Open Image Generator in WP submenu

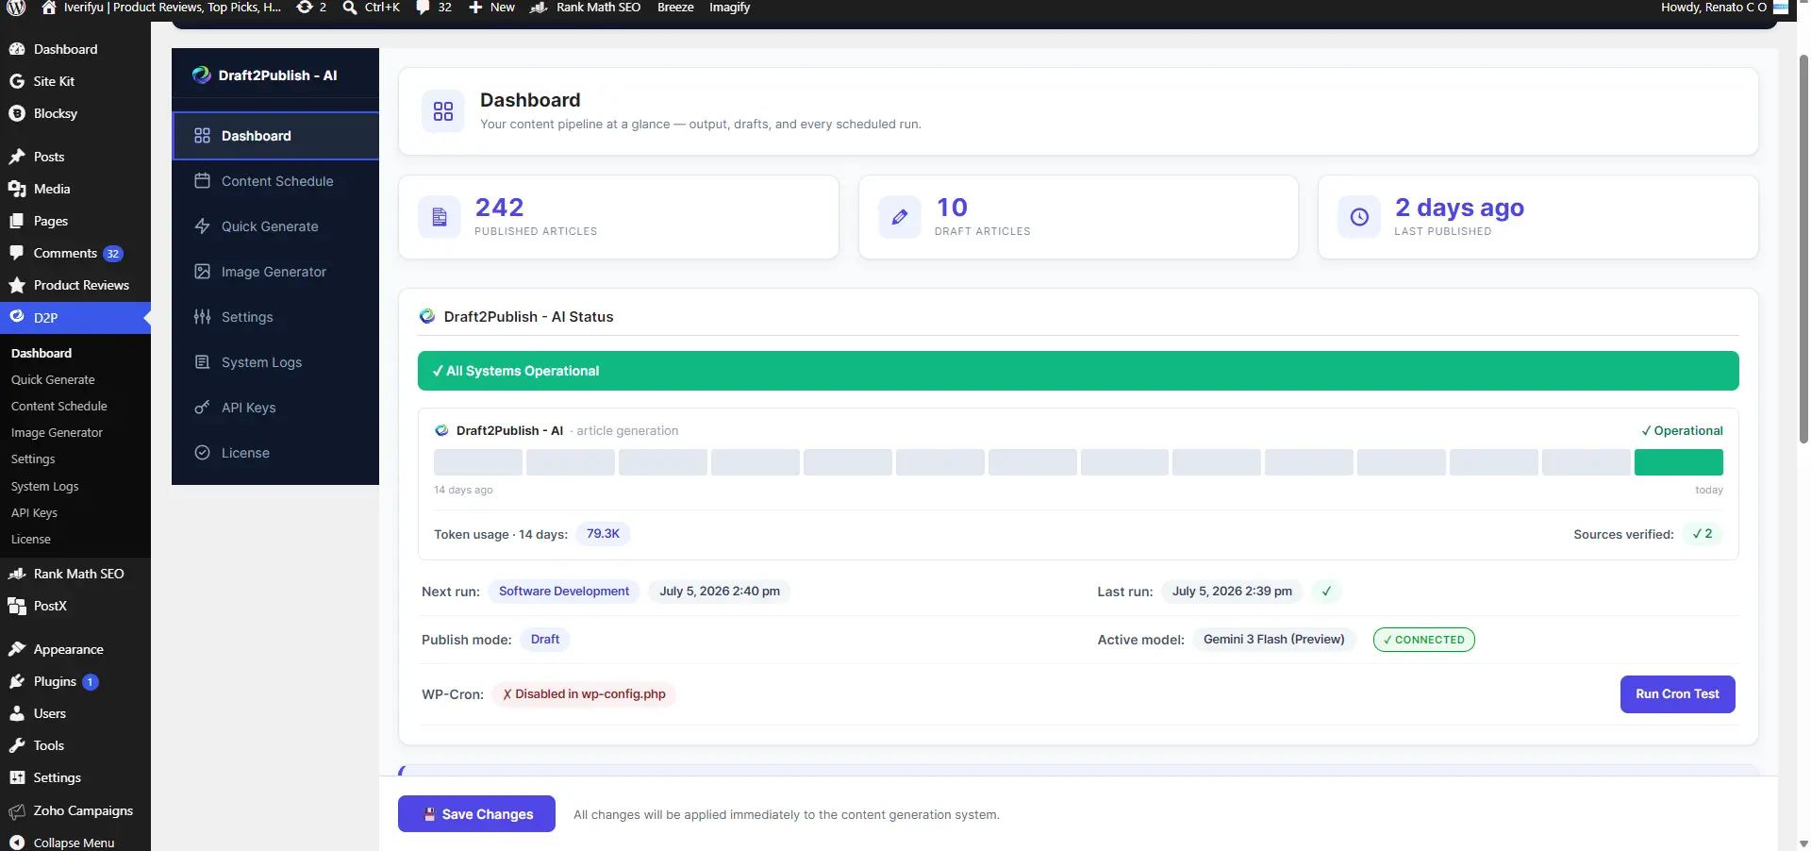pyautogui.click(x=57, y=432)
